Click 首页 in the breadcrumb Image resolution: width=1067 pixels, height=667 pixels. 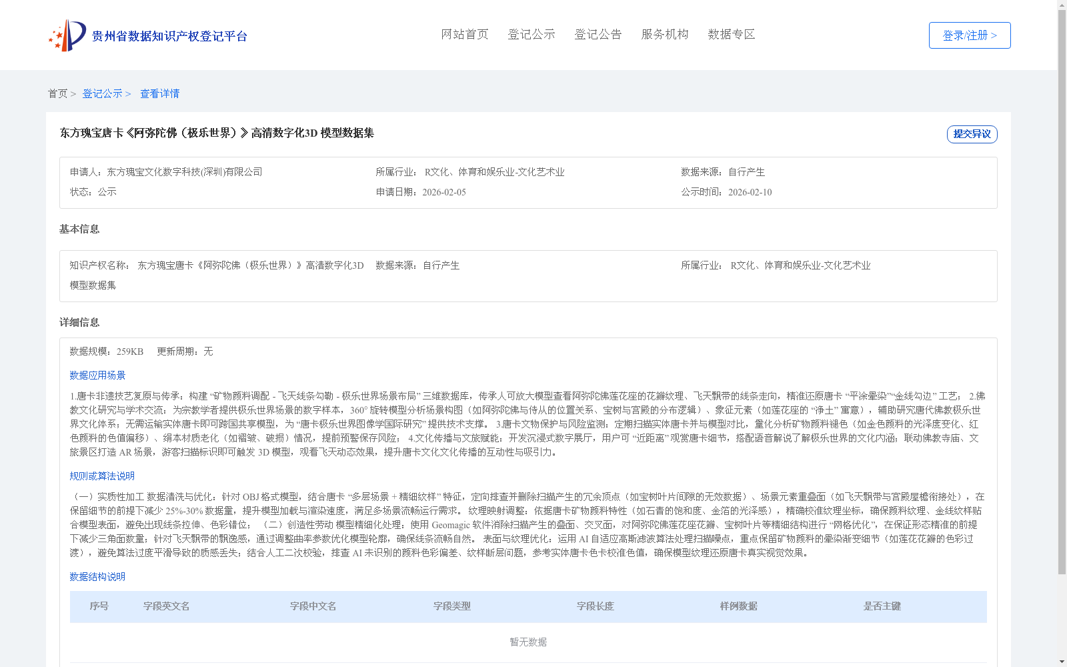(x=58, y=93)
